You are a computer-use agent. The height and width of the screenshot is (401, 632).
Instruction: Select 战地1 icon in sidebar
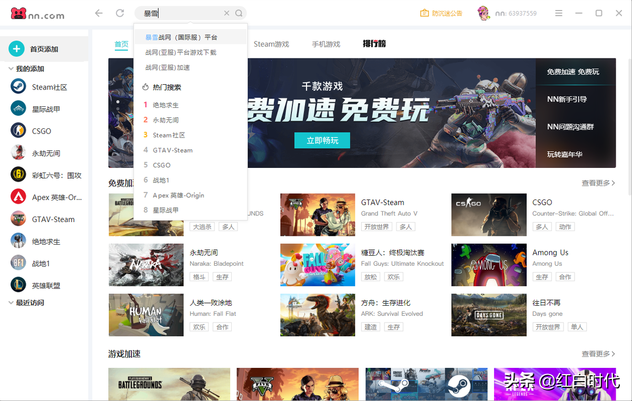(18, 263)
